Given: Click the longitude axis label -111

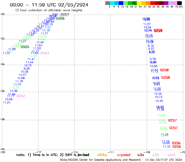Looking at the screenshot, I should point(110,152).
